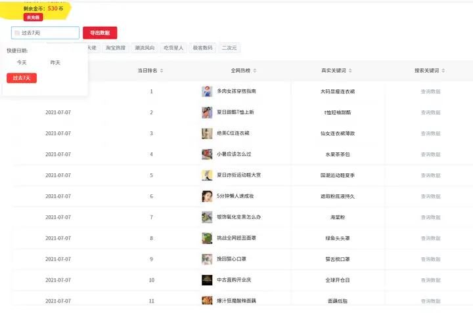Image resolution: width=473 pixels, height=313 pixels.
Task: Sort by 全网热榜 column arrows
Action: click(255, 70)
